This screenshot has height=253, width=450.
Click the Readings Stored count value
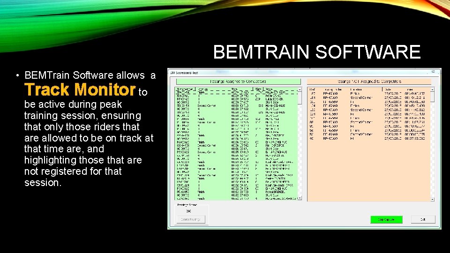click(x=188, y=211)
